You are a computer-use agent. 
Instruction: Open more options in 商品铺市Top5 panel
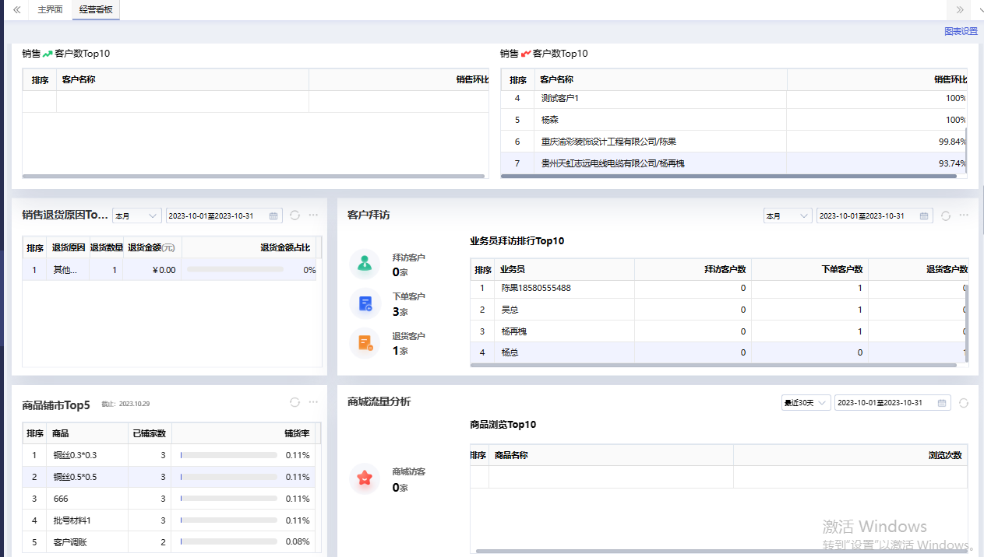pyautogui.click(x=313, y=402)
